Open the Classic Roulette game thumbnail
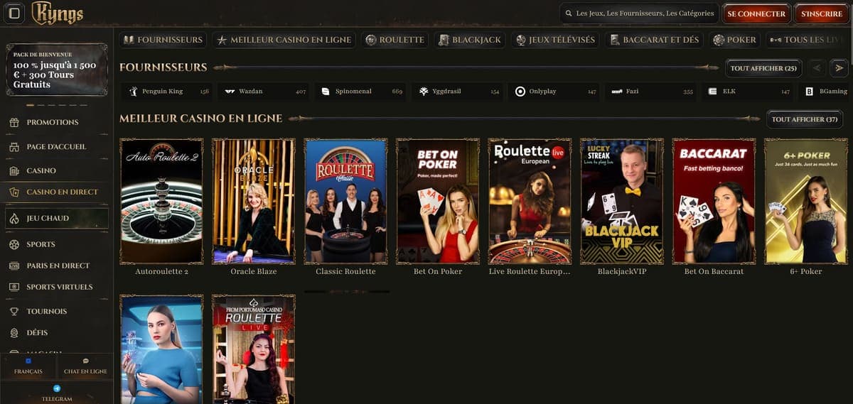Viewport: 853px width, 404px height. click(x=345, y=201)
